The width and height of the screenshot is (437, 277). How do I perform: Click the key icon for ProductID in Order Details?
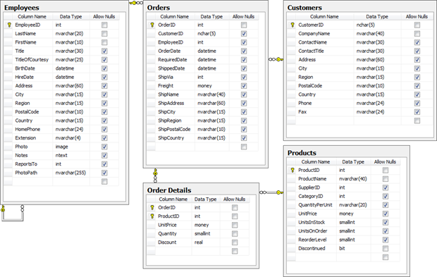[x=152, y=216]
